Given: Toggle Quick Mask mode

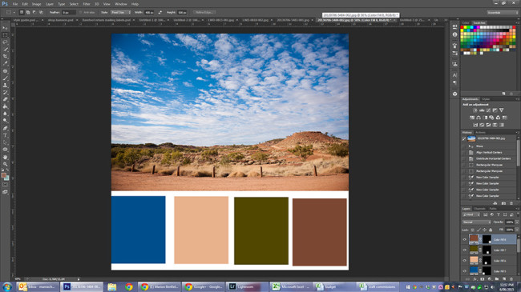Looking at the screenshot, I should click(x=5, y=185).
